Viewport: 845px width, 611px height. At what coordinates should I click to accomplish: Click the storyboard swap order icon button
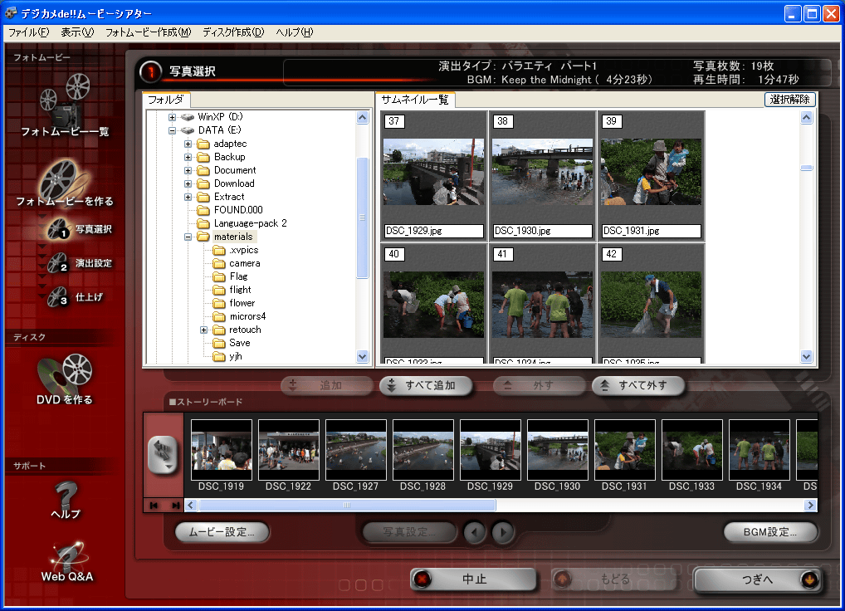click(163, 455)
